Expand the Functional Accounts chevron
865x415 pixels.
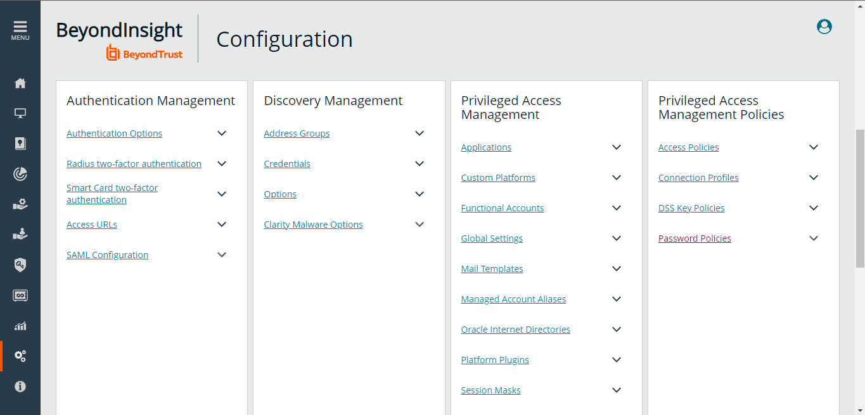617,208
